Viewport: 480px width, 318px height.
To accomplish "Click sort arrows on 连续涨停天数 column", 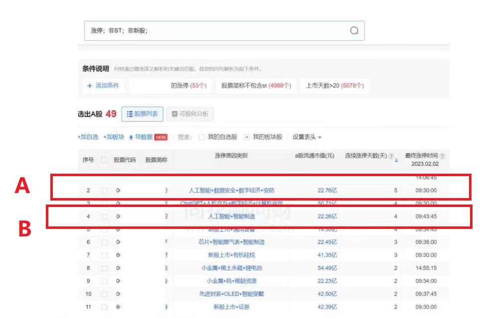I will pyautogui.click(x=397, y=159).
